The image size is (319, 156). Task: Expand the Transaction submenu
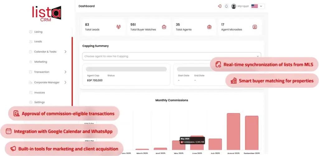click(x=65, y=72)
